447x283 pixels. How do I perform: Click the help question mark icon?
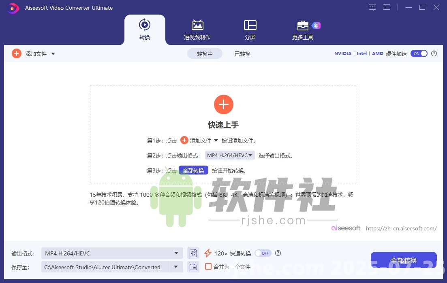[x=434, y=53]
